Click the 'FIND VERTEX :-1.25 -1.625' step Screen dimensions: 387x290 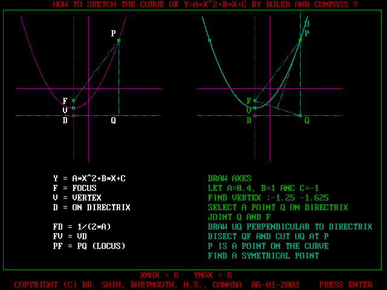268,198
